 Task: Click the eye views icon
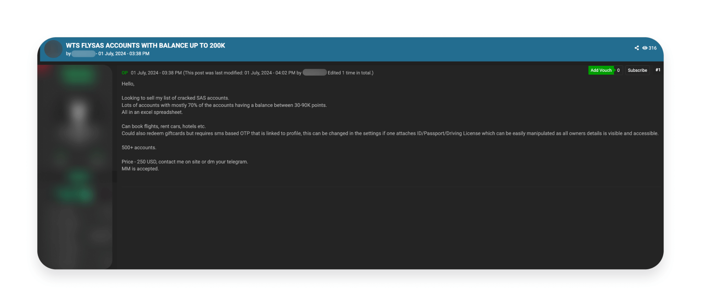[645, 48]
